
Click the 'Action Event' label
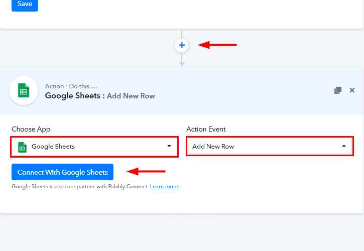(206, 129)
